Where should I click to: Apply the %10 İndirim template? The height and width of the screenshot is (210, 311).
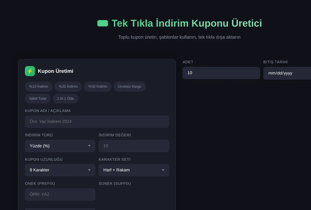39,86
